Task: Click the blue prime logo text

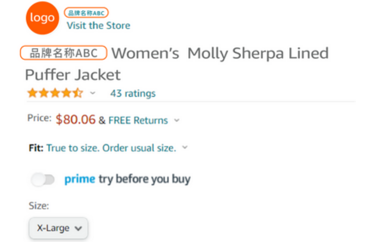Action: coord(79,179)
